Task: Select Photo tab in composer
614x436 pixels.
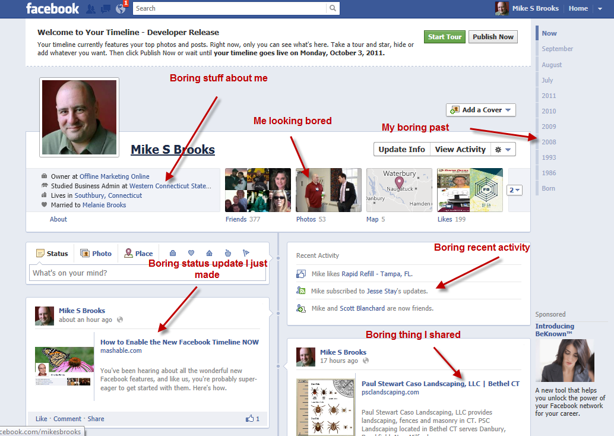Action: [x=96, y=254]
